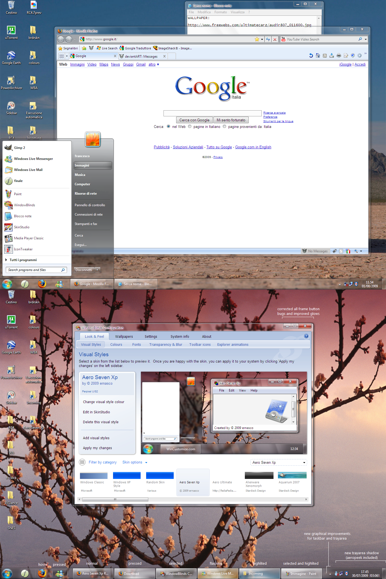Open the URL bar star dropdown arrow
Screen dimensions: 386x579
[262, 39]
